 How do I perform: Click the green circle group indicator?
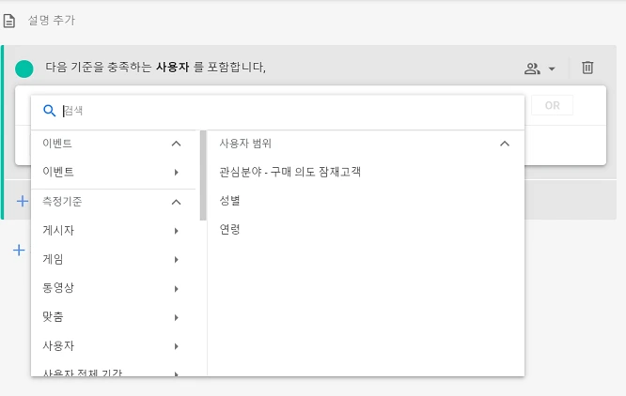pyautogui.click(x=24, y=69)
